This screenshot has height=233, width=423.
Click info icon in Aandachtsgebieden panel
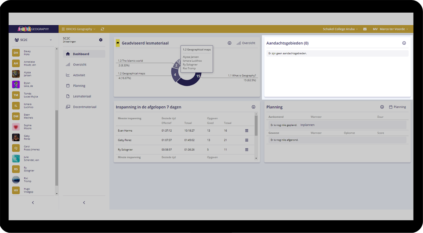(x=404, y=43)
